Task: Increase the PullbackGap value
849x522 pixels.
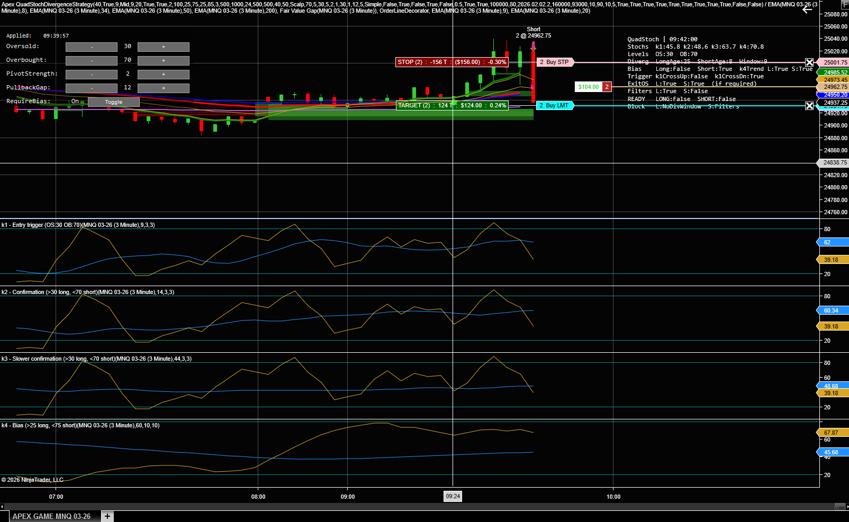Action: [x=164, y=88]
